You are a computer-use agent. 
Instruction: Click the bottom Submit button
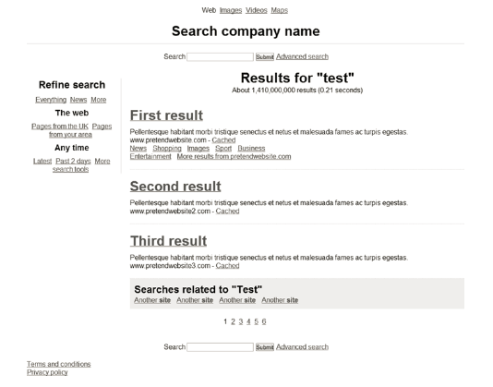point(265,347)
